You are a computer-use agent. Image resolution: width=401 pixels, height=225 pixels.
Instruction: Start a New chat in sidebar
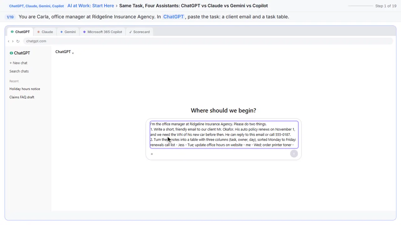point(18,63)
